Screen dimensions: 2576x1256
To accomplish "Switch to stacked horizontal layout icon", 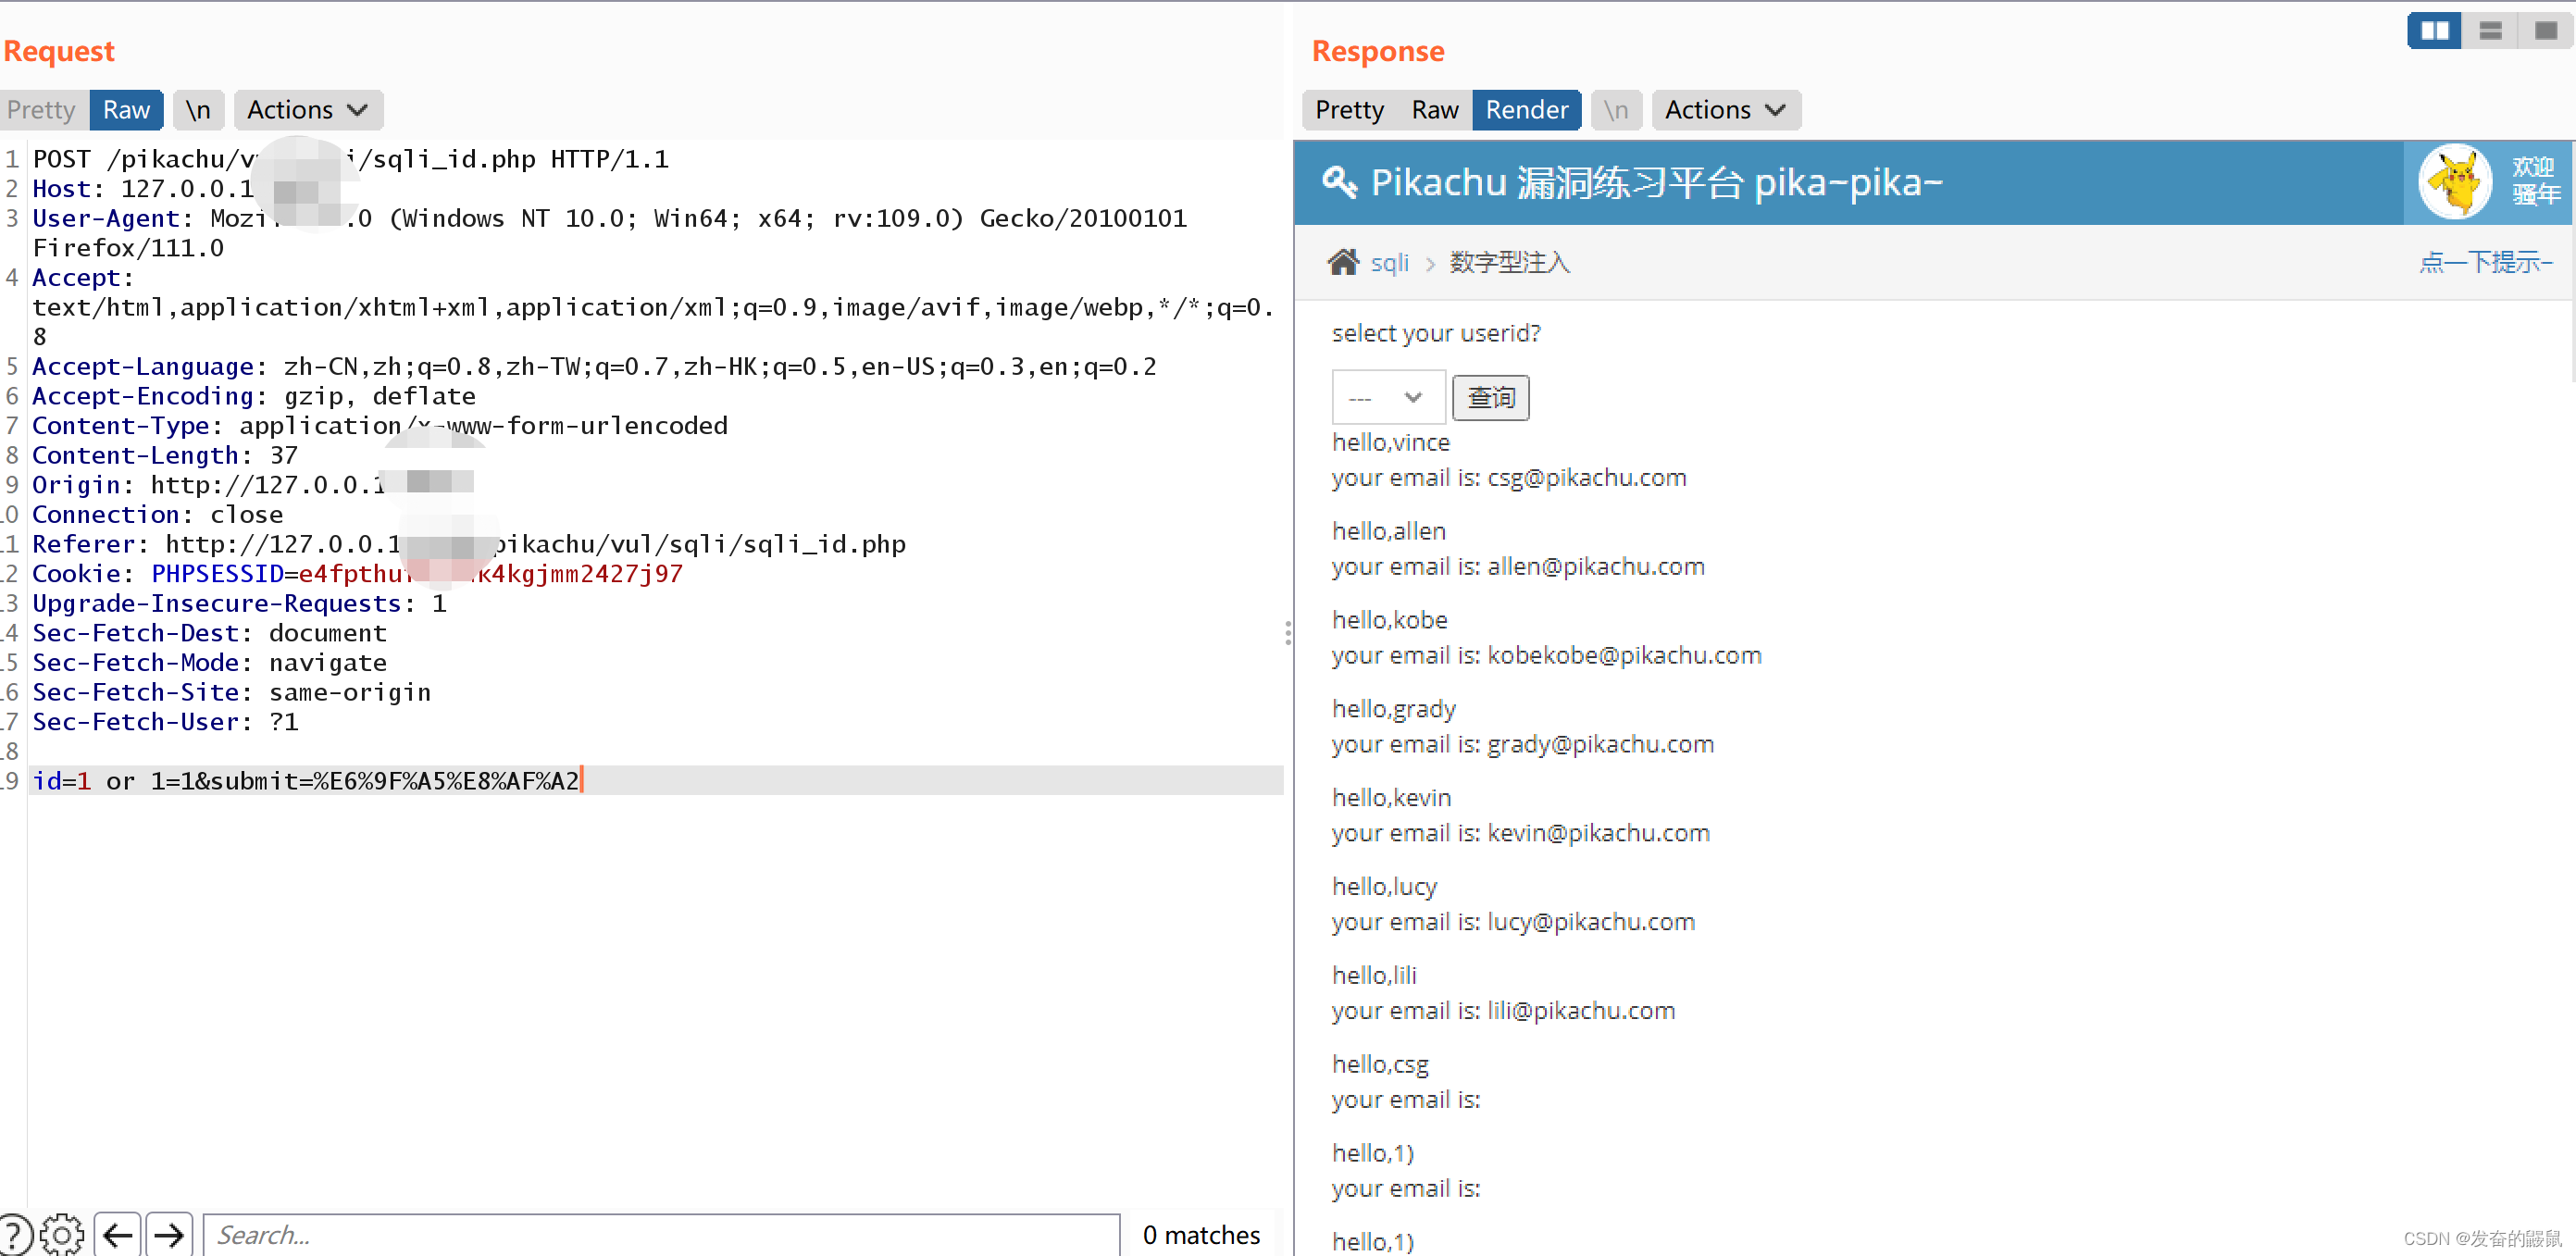I will (x=2490, y=30).
